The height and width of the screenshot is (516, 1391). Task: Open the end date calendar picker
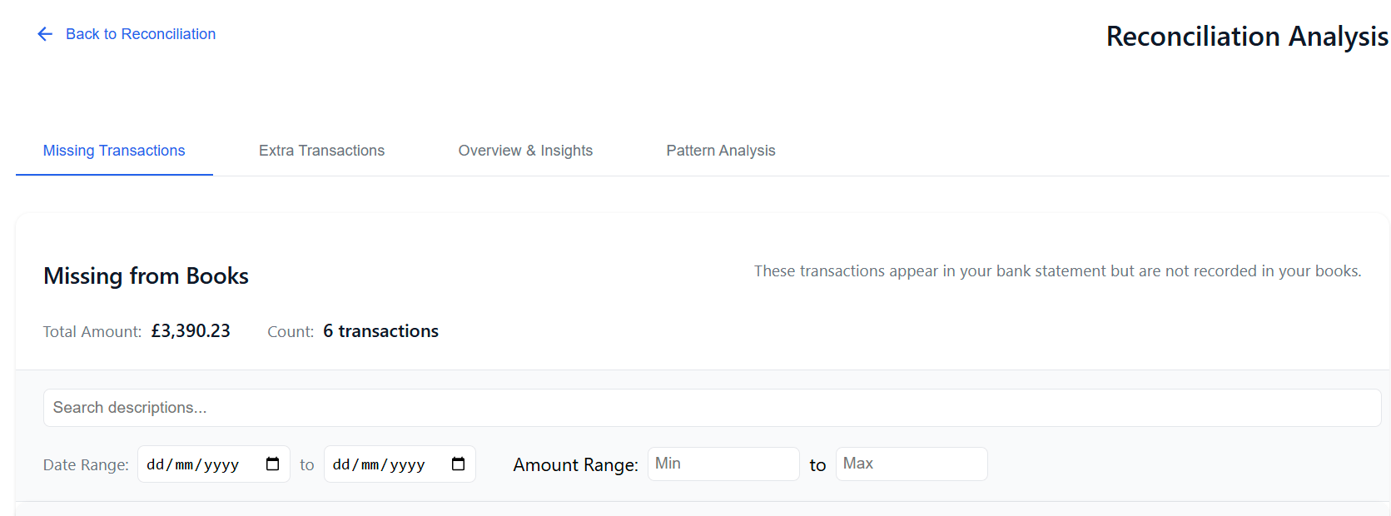pyautogui.click(x=458, y=464)
